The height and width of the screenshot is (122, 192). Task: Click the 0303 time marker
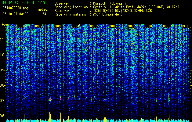tap(57, 26)
